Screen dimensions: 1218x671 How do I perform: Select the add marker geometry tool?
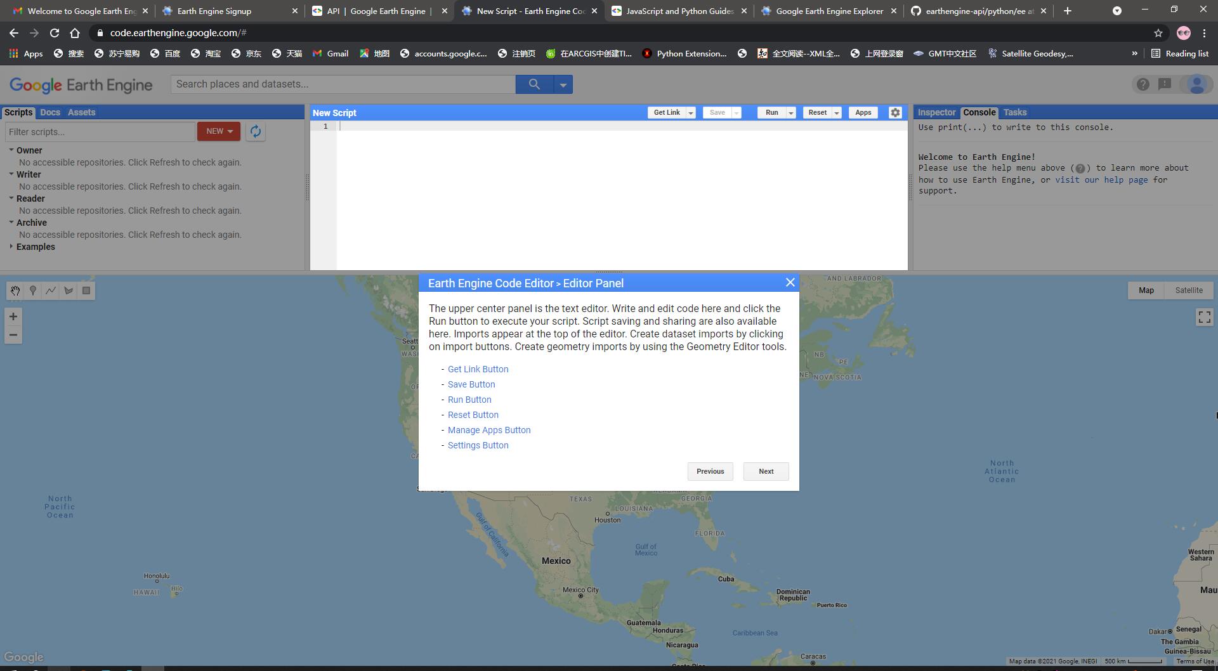[33, 290]
